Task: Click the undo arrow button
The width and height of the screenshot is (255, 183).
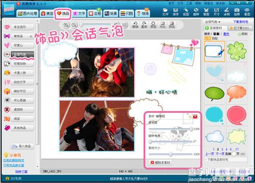Action: (x=135, y=25)
